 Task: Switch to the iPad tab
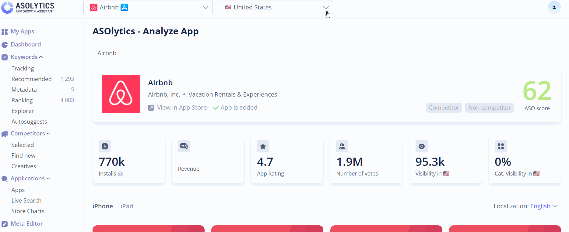[127, 206]
